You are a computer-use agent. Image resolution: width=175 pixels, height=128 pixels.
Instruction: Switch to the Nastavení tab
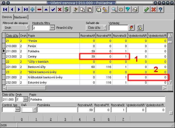(x=21, y=17)
